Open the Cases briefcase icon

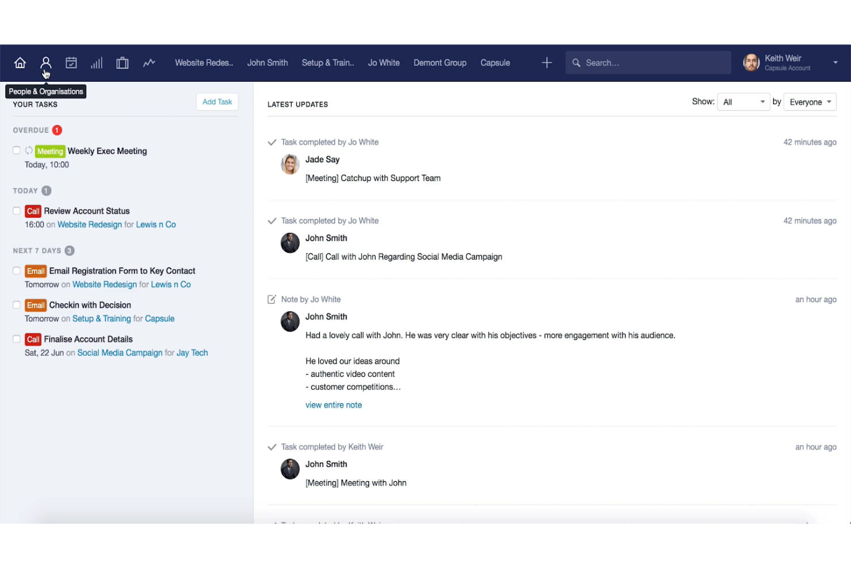122,62
